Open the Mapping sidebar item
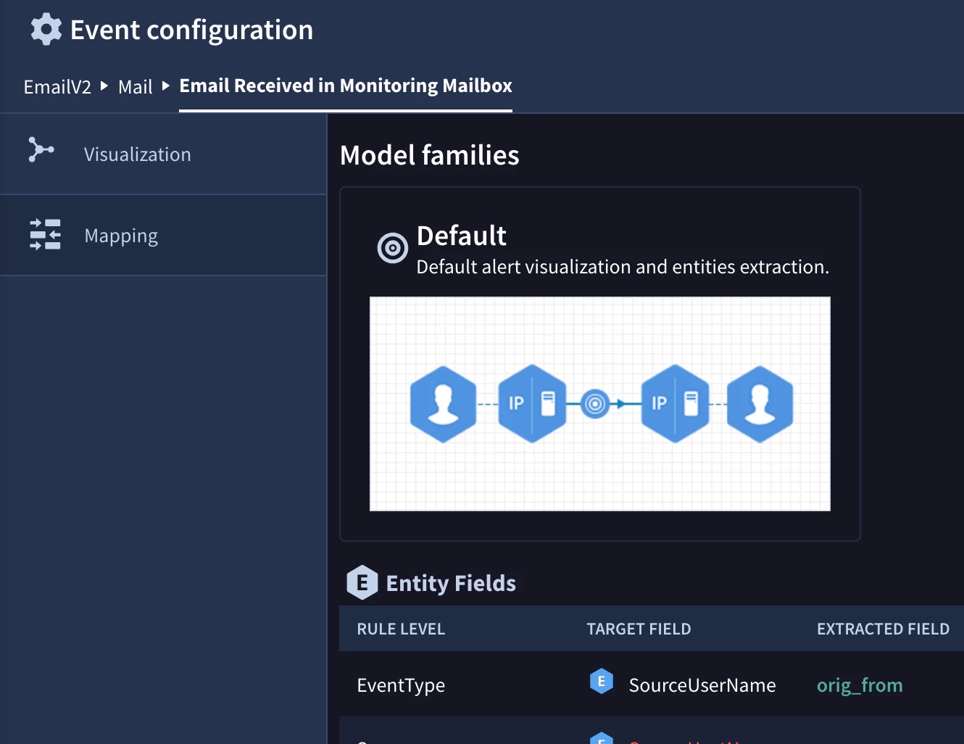 (163, 236)
